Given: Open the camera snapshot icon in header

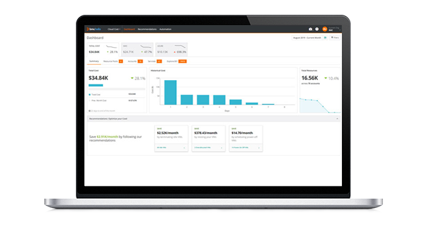Looking at the screenshot, I should click(x=310, y=29).
